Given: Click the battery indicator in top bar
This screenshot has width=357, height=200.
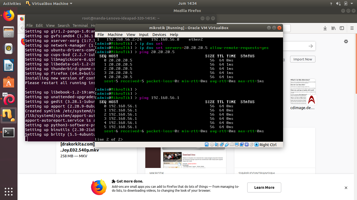Looking at the screenshot, I should (x=346, y=4).
